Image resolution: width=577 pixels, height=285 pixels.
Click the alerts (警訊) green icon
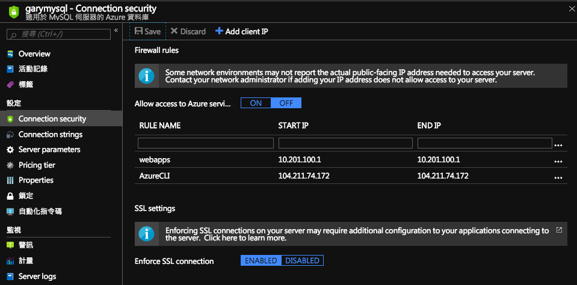(x=10, y=245)
